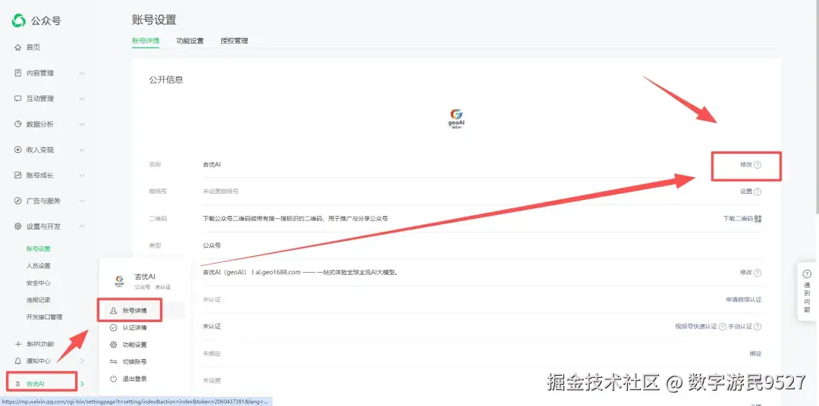The image size is (819, 406).
Task: Click the 吉优AI user avatar icon at sidebar bottom
Action: click(19, 384)
